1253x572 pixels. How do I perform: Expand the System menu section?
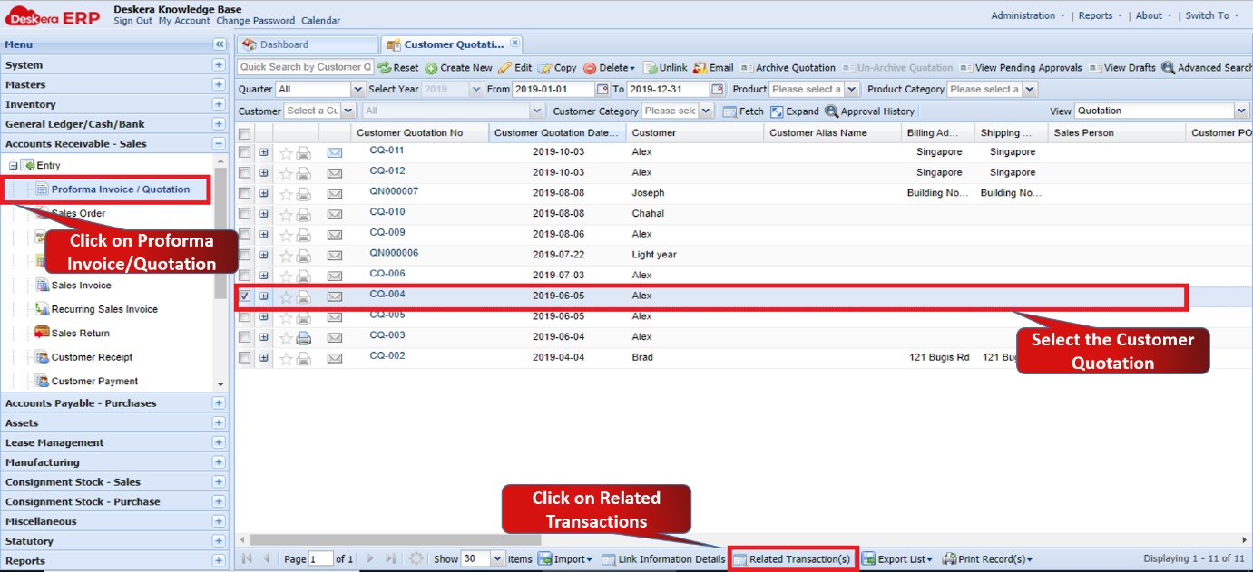pos(219,65)
